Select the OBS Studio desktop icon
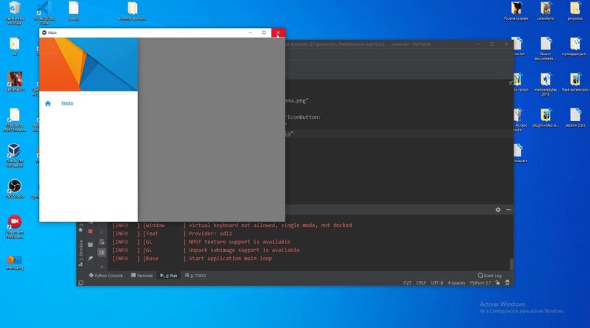 click(14, 189)
